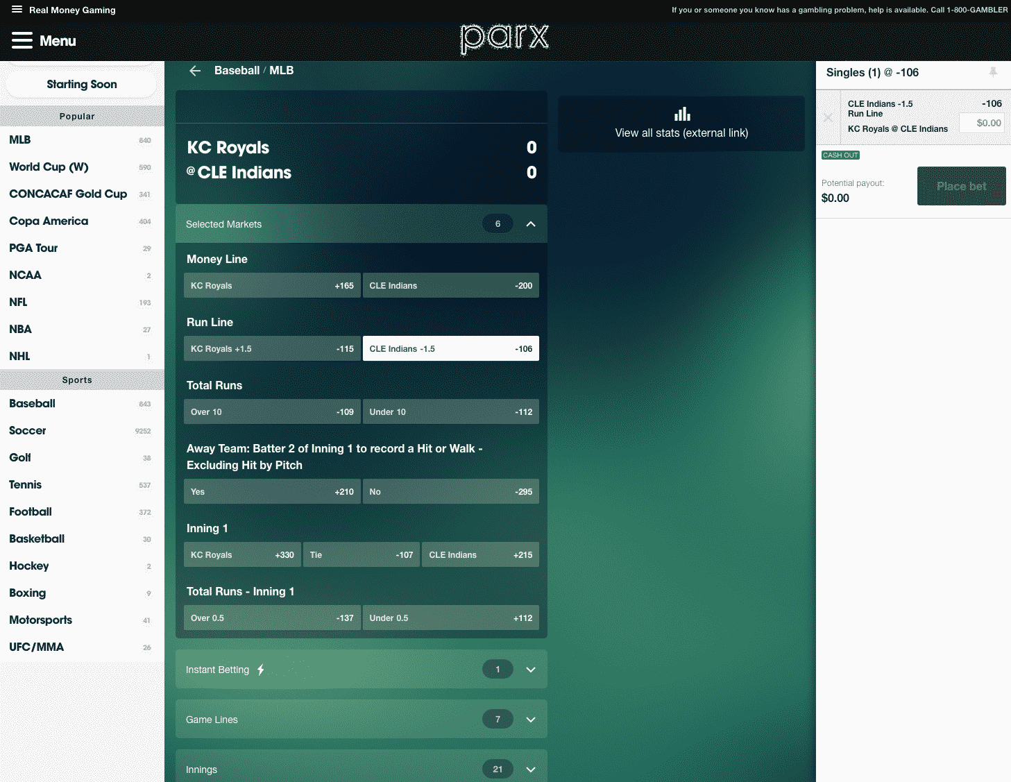Screen dimensions: 1011x782
Task: Click the bet stake amount field
Action: pyautogui.click(x=982, y=123)
